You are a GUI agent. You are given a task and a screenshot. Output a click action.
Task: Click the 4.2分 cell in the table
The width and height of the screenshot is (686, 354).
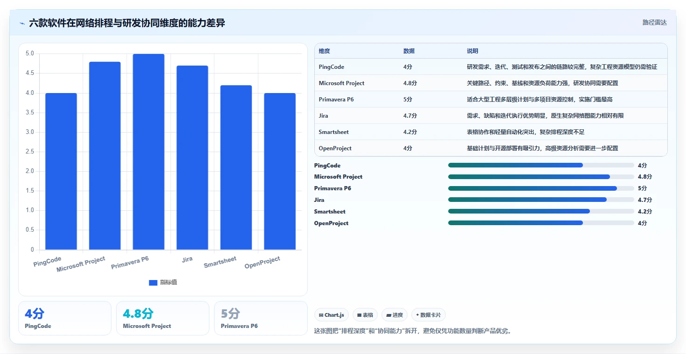point(410,132)
